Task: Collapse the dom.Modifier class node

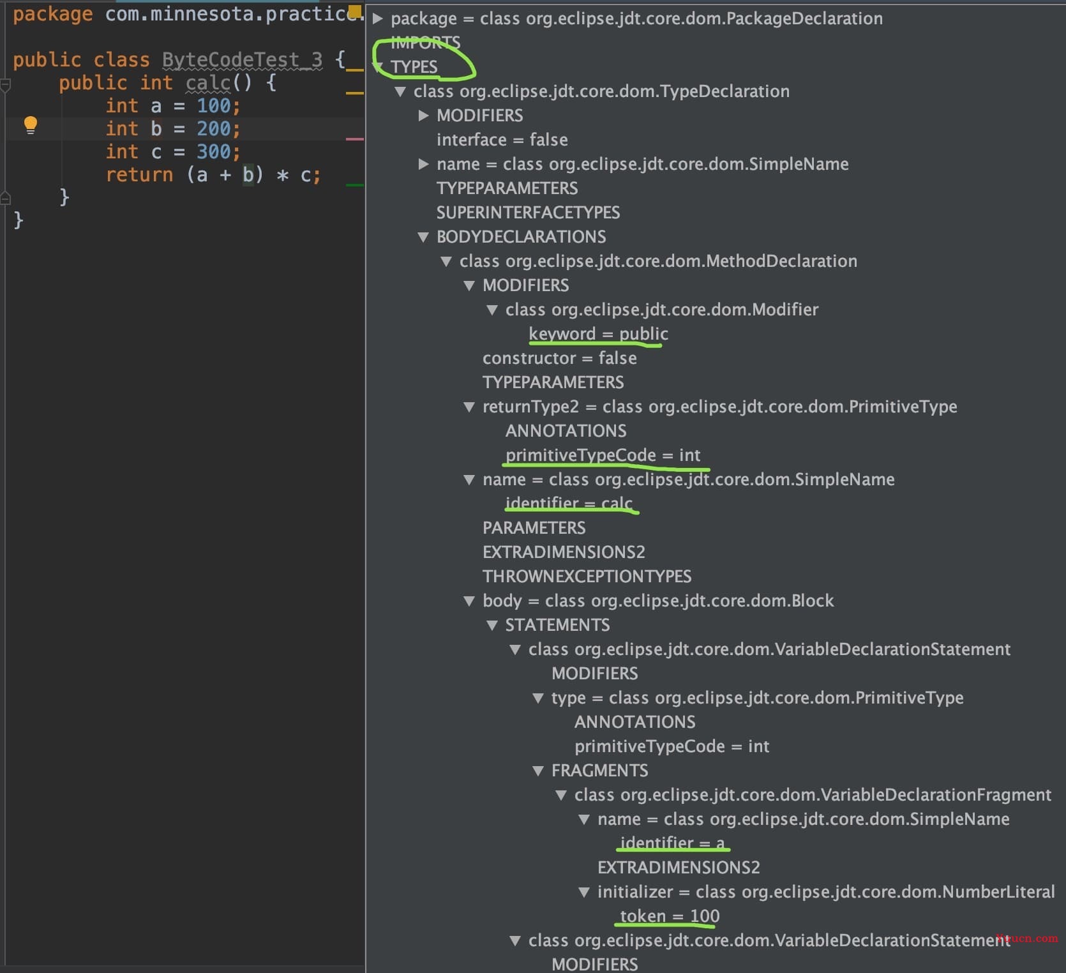Action: [x=492, y=310]
